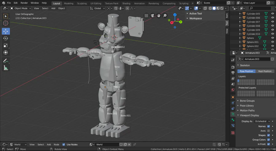Screen dimensions: 276x151
Task: Click the Armature.003 name field
Action: tap(257, 59)
